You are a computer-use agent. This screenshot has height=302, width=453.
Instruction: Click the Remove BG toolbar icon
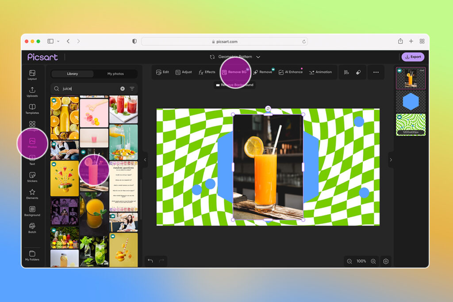235,72
